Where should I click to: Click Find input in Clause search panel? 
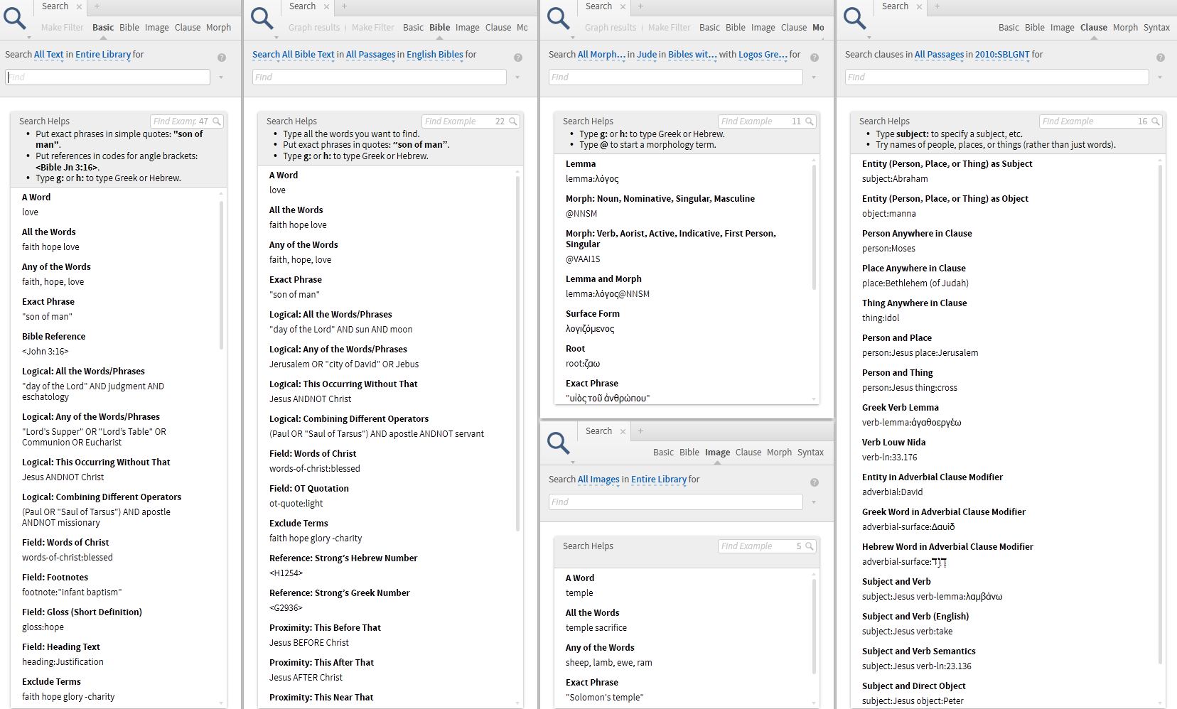[x=996, y=77]
